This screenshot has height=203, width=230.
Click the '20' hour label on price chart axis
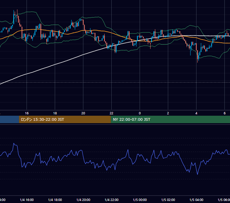83,113
